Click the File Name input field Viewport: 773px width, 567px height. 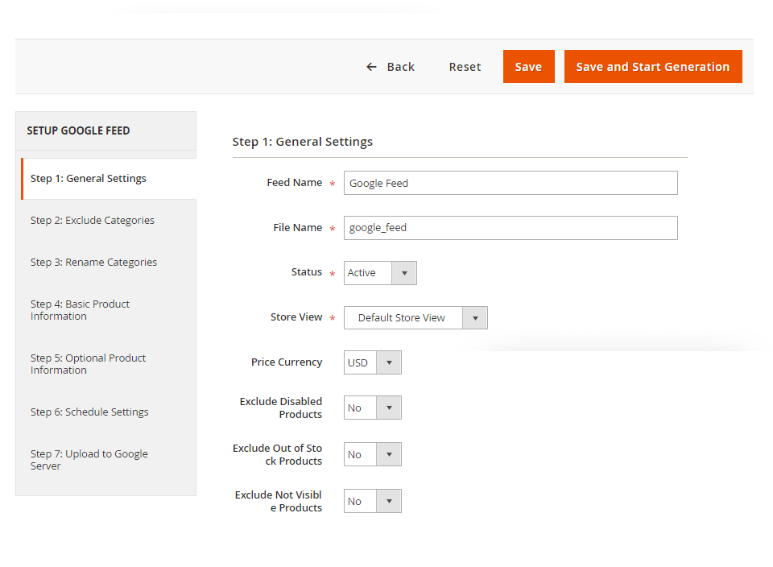(511, 228)
